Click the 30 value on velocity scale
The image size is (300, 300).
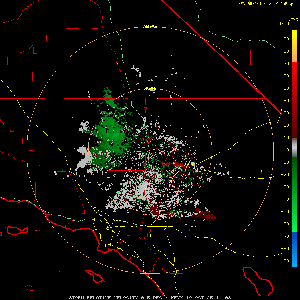286,113
